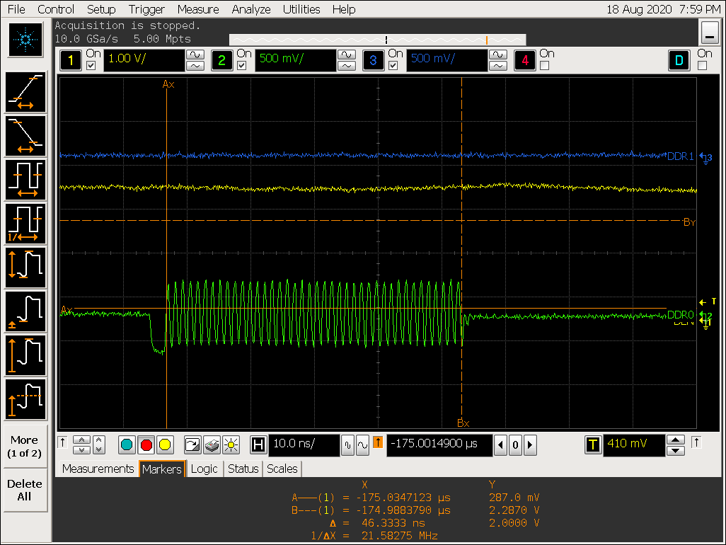Screen dimensions: 726x545
Task: Zoom in horizontal scale (narrow wave icon)
Action: 347,445
